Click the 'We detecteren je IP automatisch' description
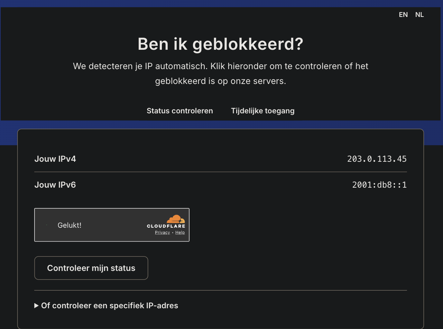The height and width of the screenshot is (329, 443). [221, 74]
